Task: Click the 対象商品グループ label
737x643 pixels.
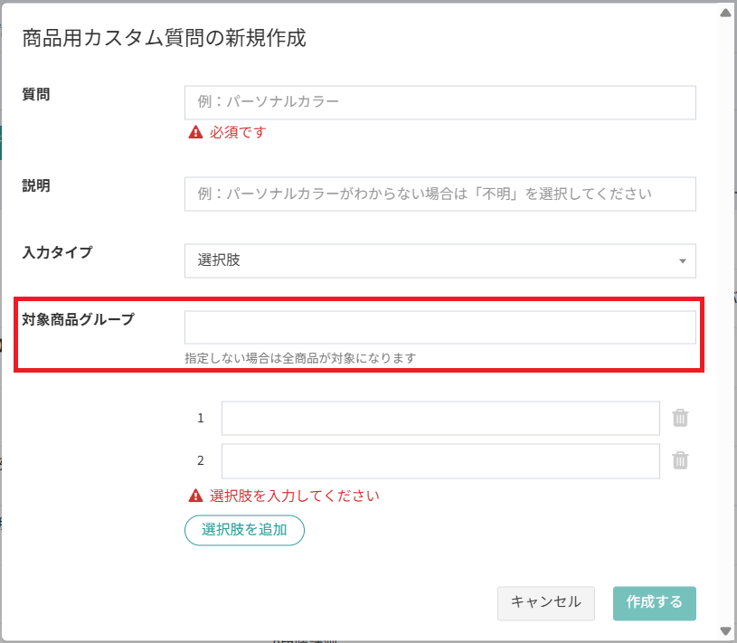Action: (x=78, y=319)
